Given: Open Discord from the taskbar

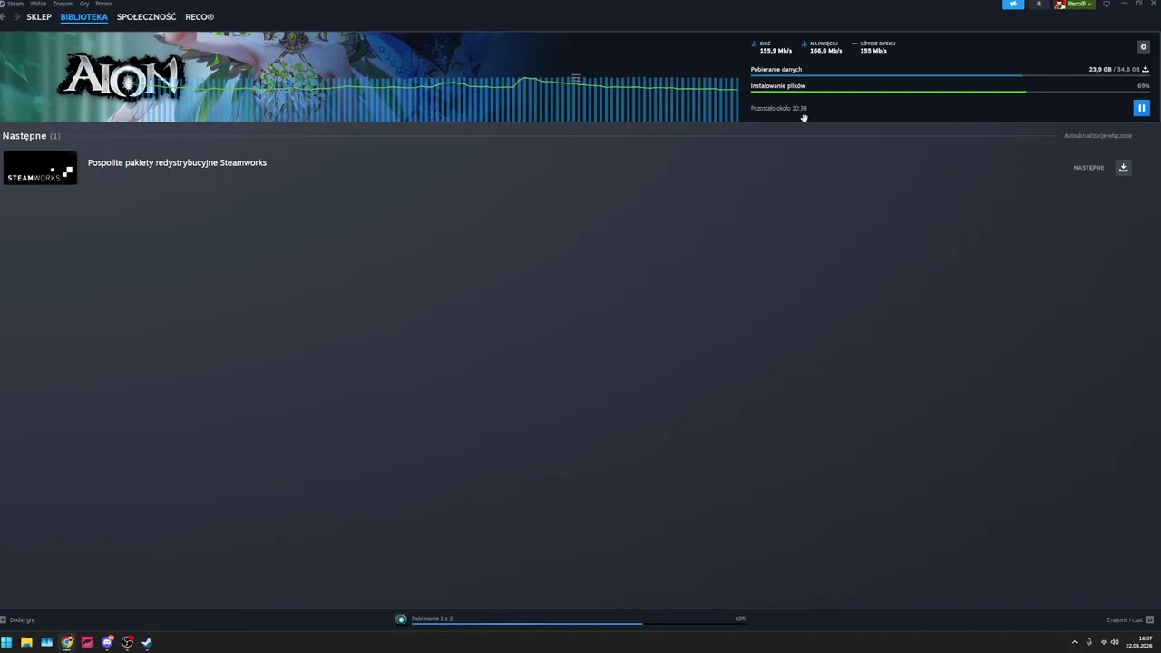Looking at the screenshot, I should pyautogui.click(x=107, y=642).
